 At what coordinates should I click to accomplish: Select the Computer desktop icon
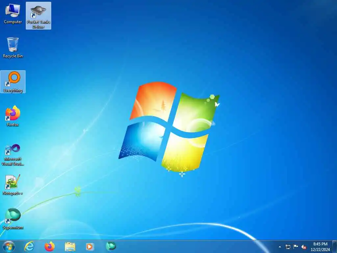[x=13, y=14]
